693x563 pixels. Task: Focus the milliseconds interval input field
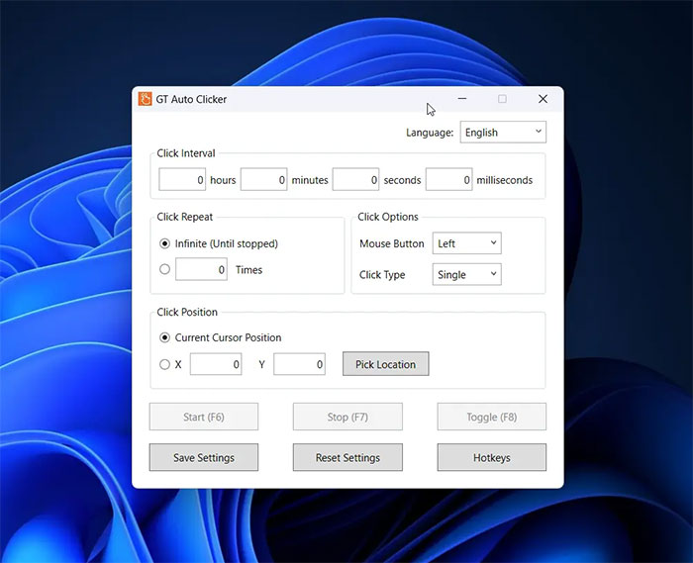[x=448, y=180]
